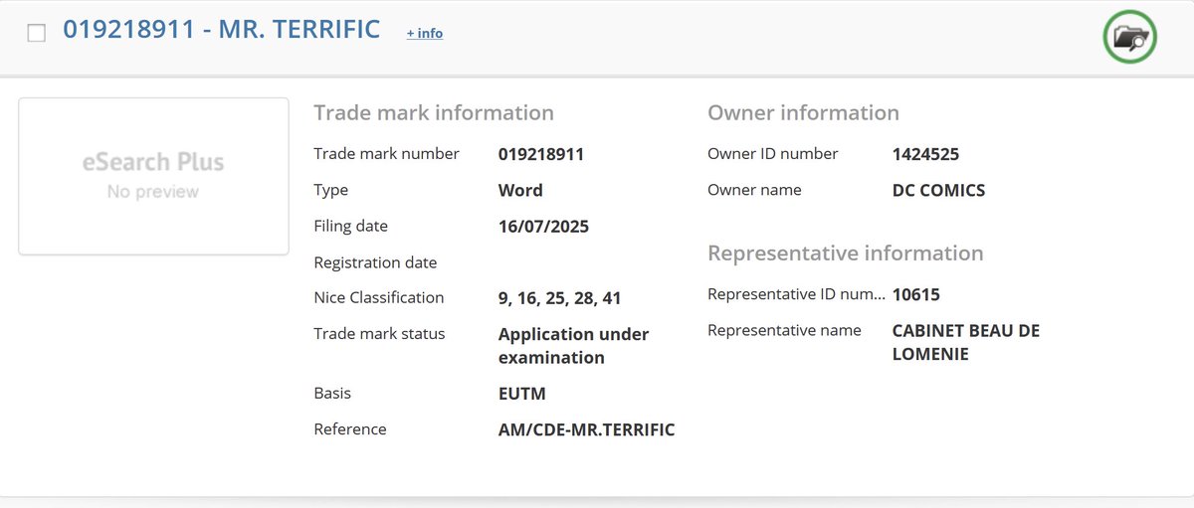Click the Representative information heading

click(x=846, y=253)
